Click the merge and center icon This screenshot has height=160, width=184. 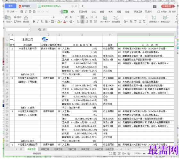(105, 18)
